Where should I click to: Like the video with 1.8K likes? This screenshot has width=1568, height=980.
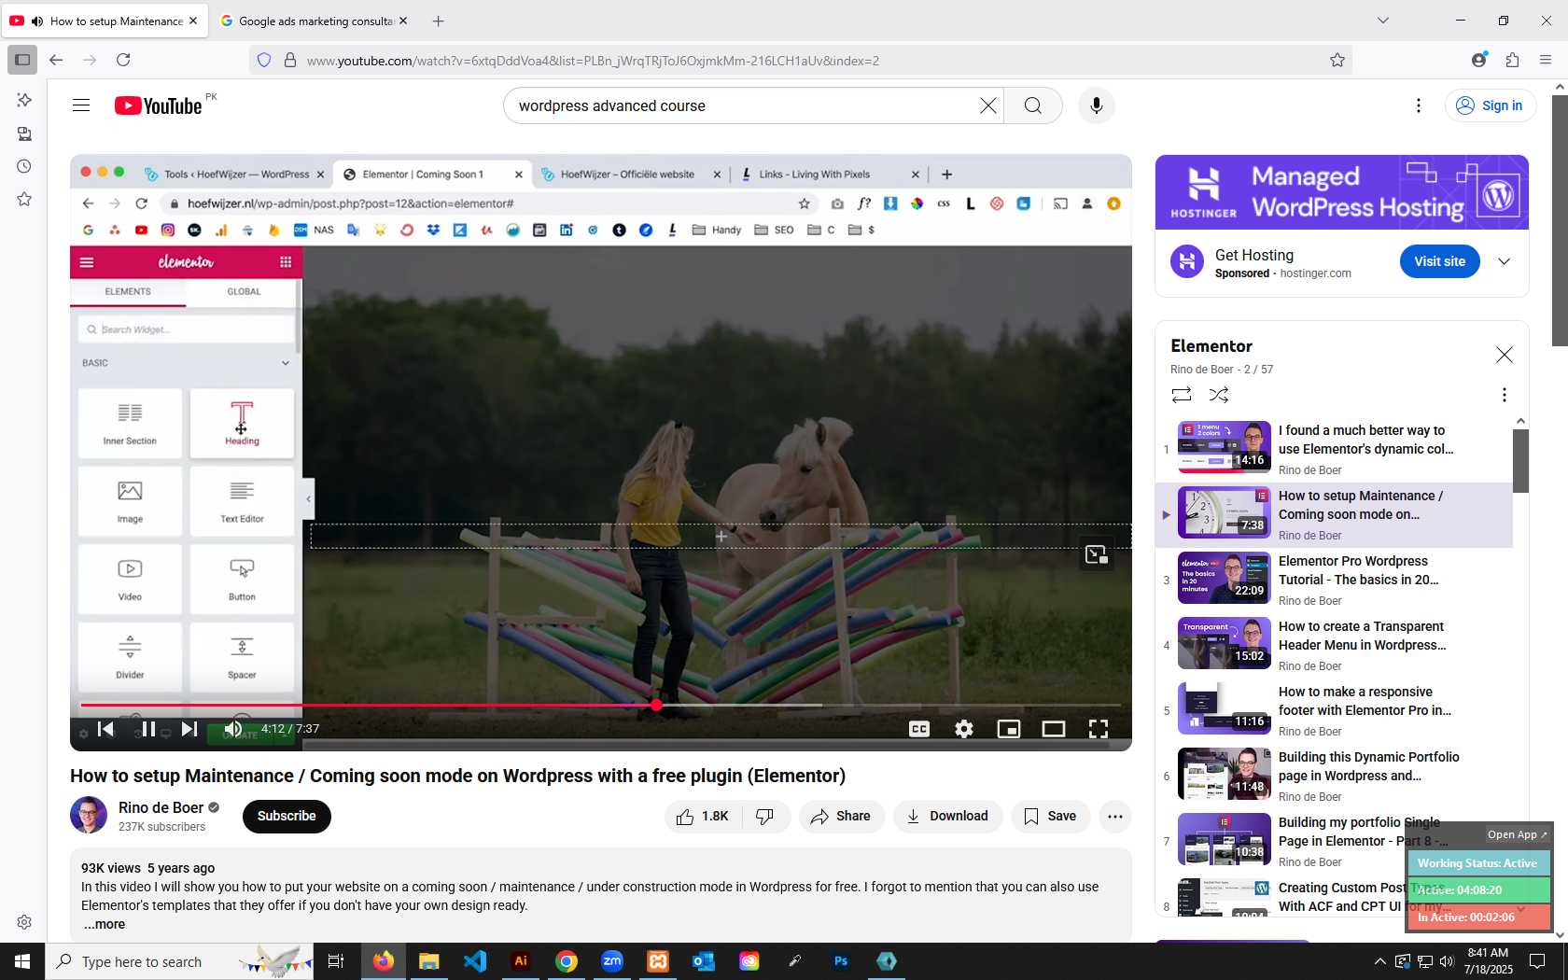click(x=703, y=817)
